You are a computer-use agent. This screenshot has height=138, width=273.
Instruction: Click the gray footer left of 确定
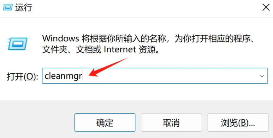click(37, 123)
